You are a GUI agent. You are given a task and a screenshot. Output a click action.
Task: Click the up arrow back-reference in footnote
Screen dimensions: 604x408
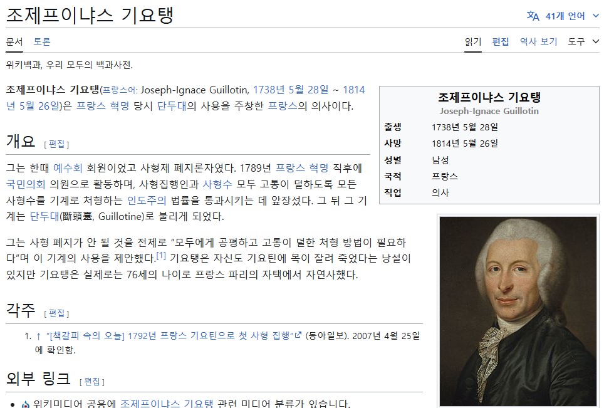pyautogui.click(x=38, y=336)
